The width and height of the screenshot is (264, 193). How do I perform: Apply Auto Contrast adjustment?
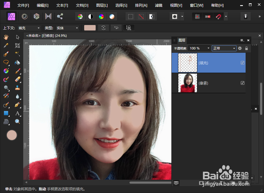[91, 17]
